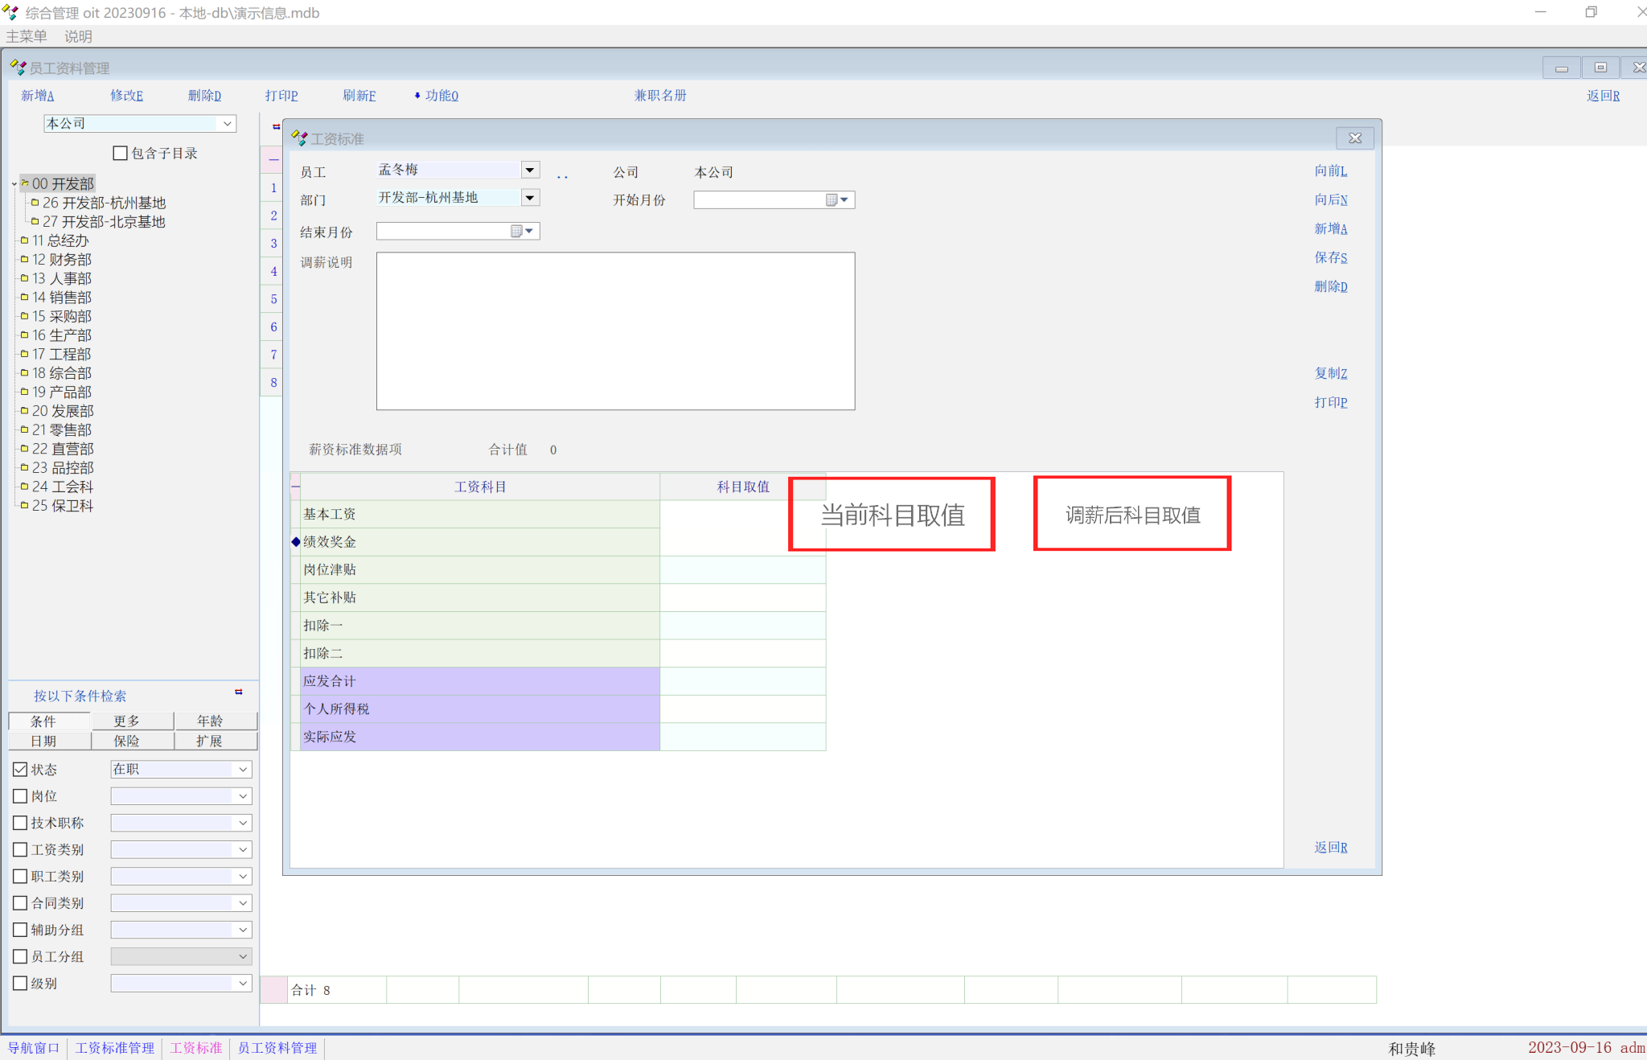
Task: Click the red pin icon beside search header
Action: pyautogui.click(x=238, y=692)
